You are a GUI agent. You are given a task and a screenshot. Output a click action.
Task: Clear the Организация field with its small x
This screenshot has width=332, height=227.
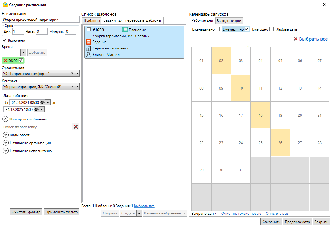(x=72, y=74)
